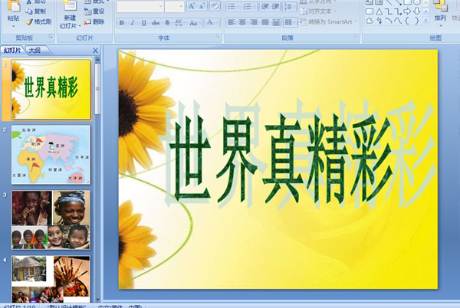Toggle Italic formatting

pyautogui.click(x=133, y=22)
